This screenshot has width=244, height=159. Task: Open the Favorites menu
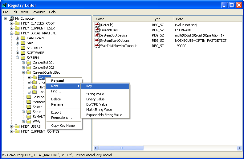[38, 12]
